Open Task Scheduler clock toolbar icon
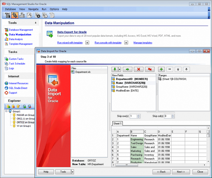This screenshot has width=212, height=178. pos(45,15)
